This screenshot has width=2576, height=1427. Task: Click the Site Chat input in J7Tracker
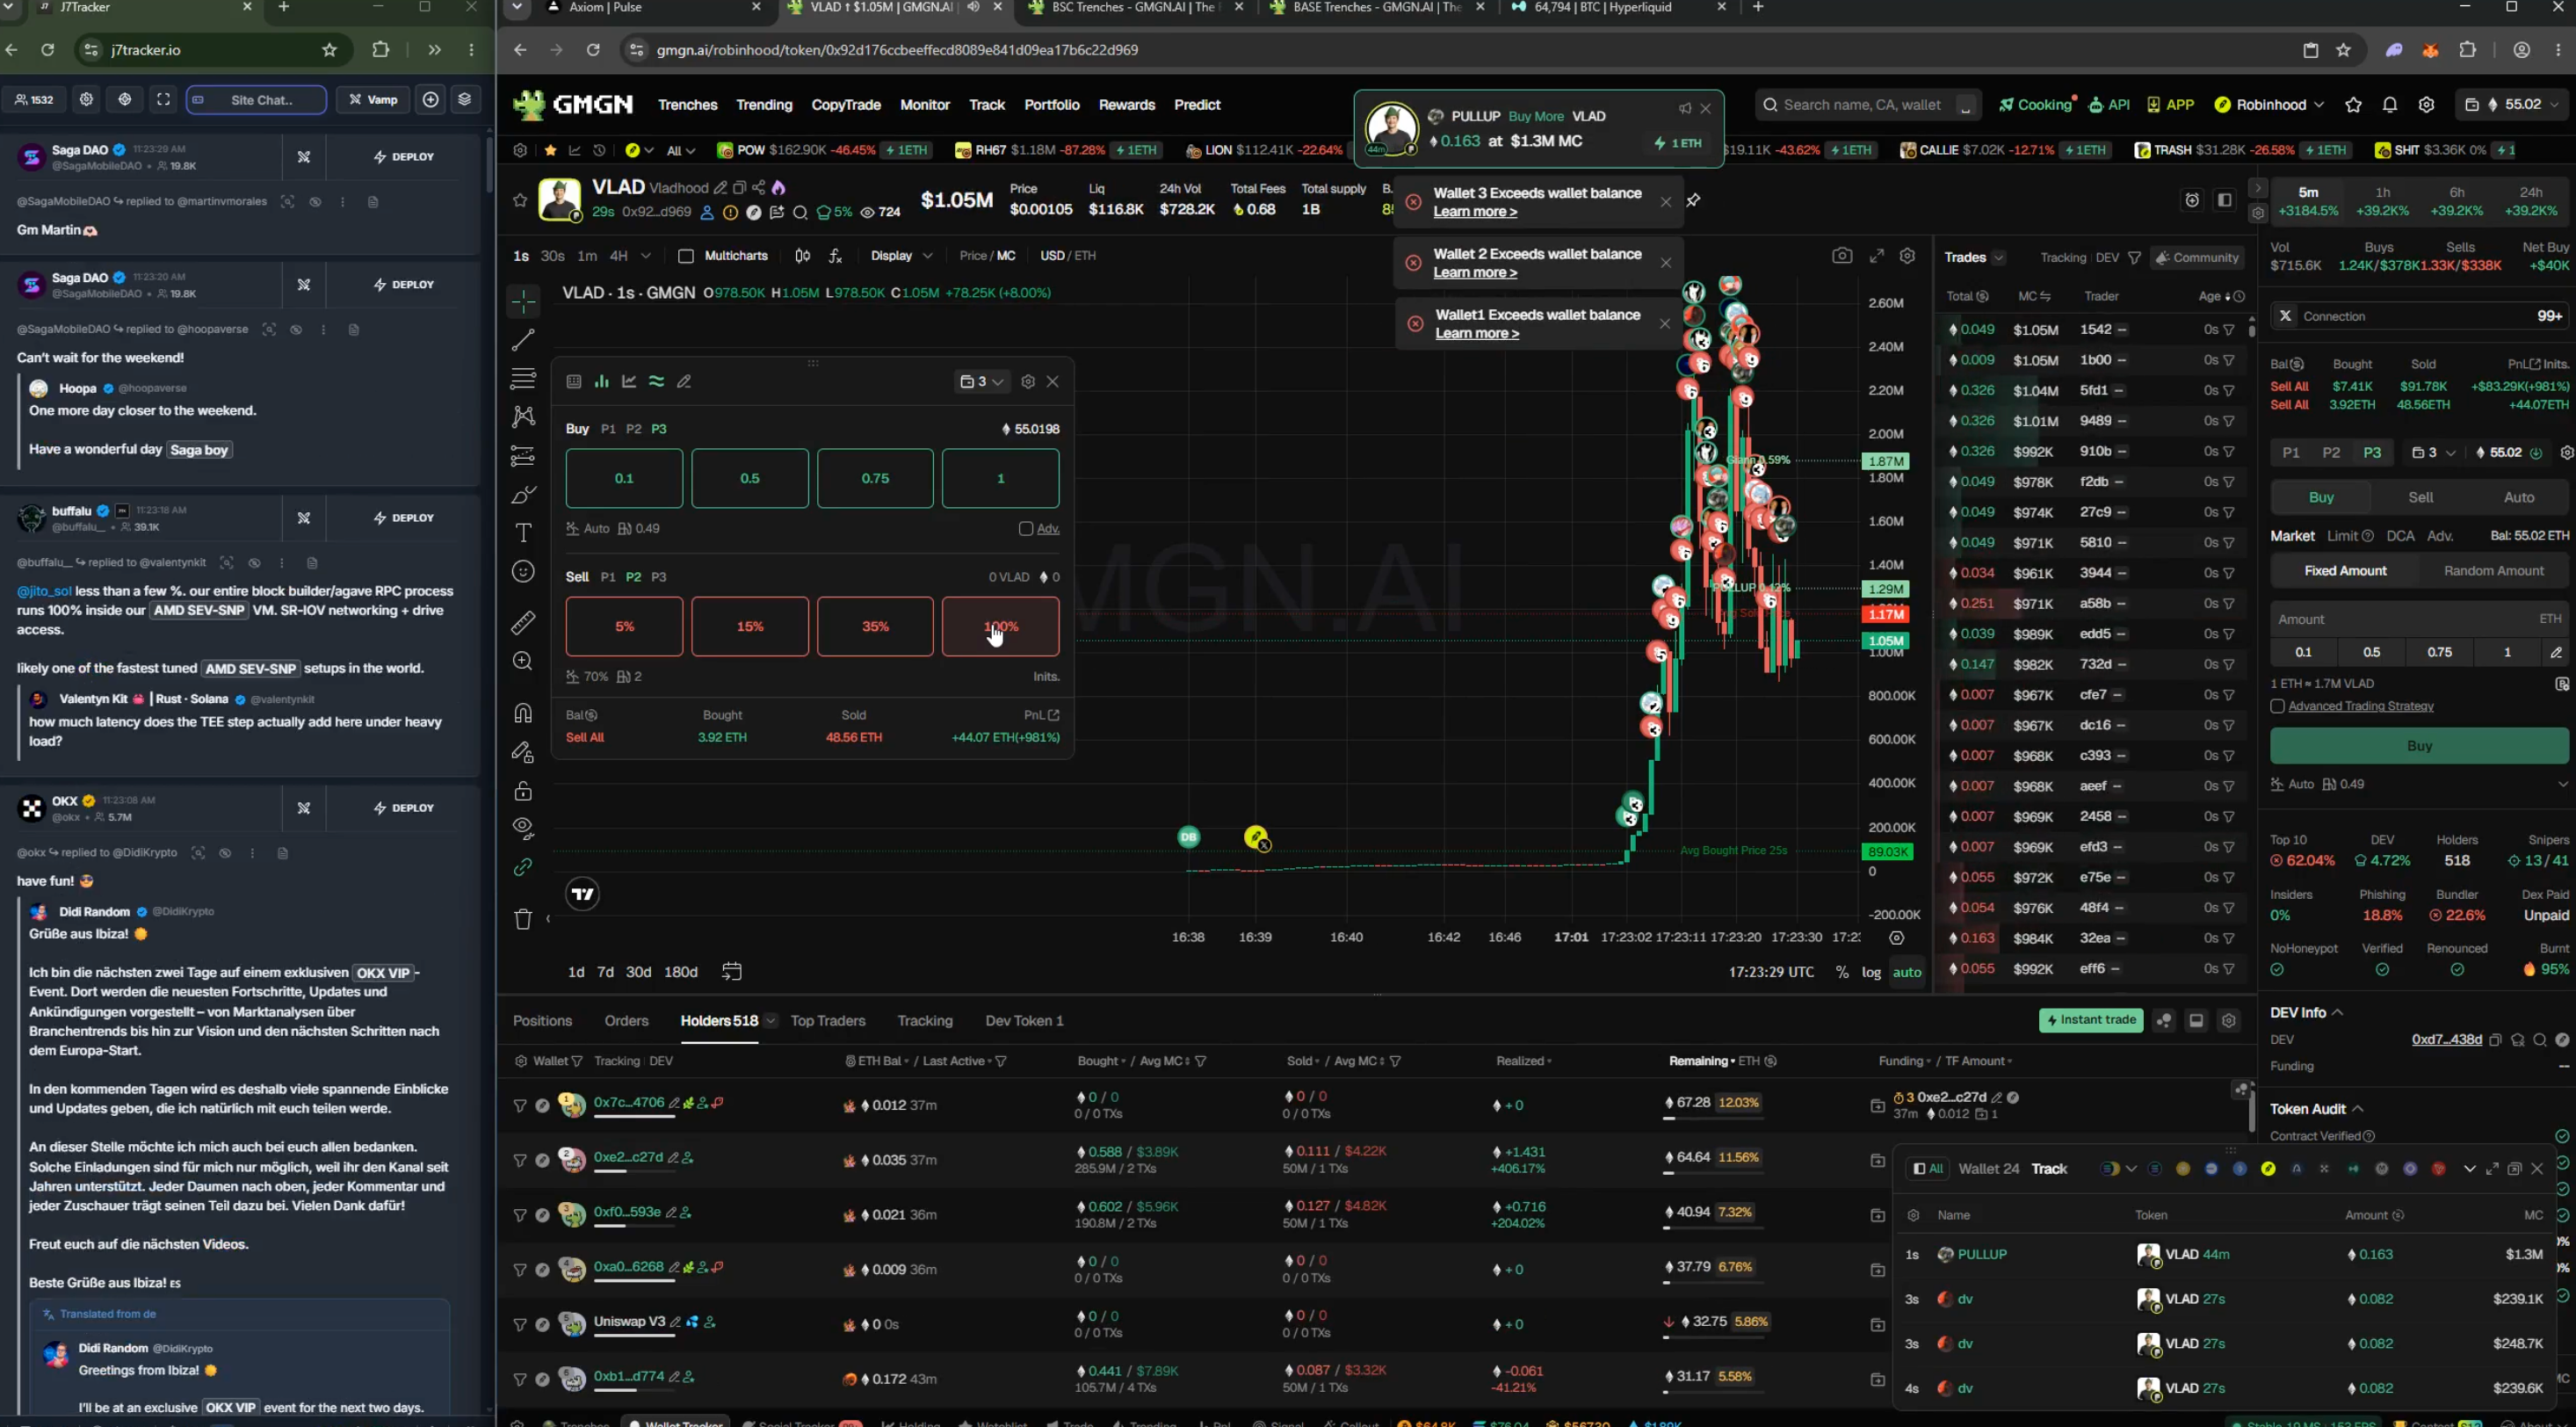click(256, 100)
